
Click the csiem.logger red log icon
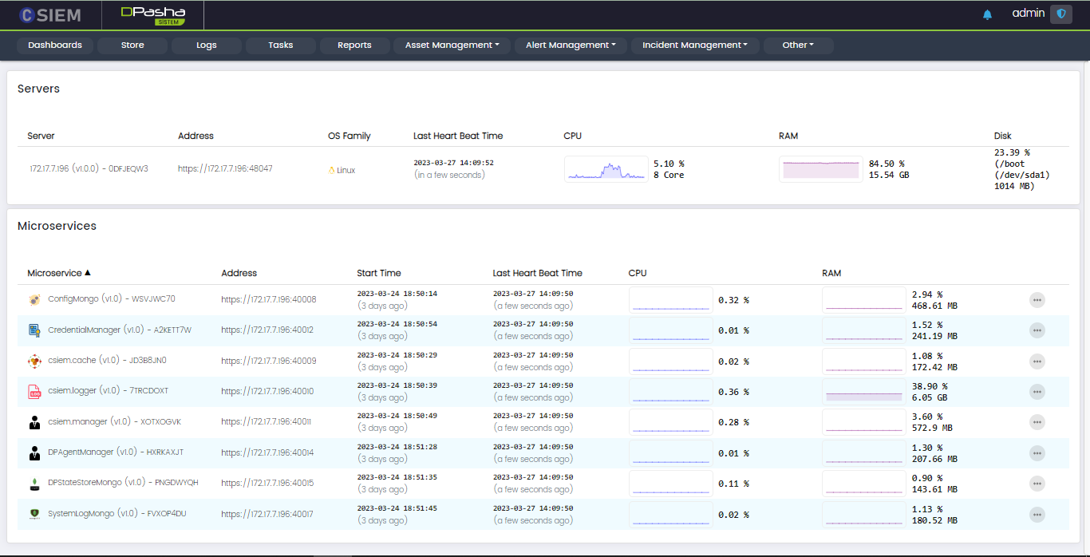coord(34,392)
